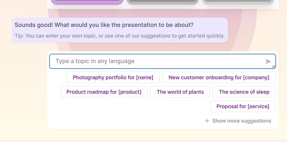This screenshot has width=287, height=142.
Task: Choose 'Photography portfolio for [name]' suggestion
Action: click(x=113, y=78)
